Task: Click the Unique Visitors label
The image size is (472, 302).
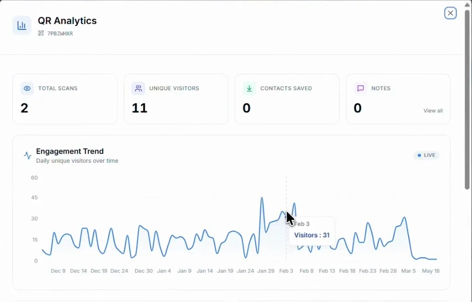Action: coord(174,88)
